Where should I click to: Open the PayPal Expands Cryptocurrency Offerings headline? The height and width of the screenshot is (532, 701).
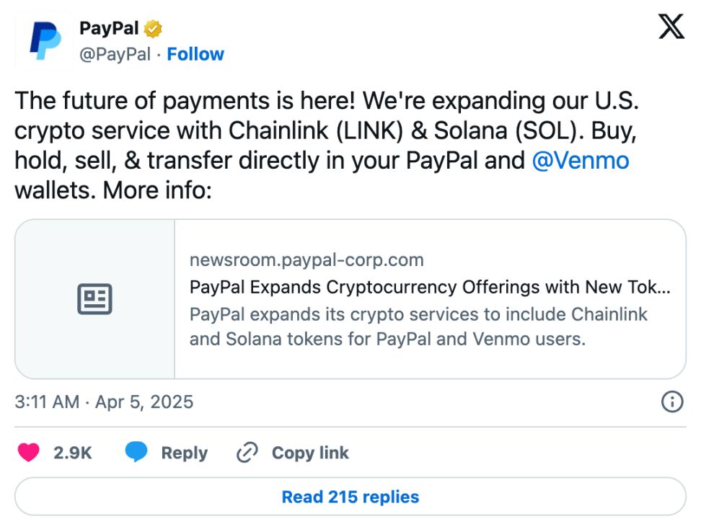click(x=430, y=287)
